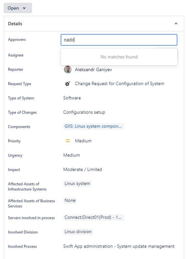
Task: Edit the Type of System value Software
Action: pos(72,98)
